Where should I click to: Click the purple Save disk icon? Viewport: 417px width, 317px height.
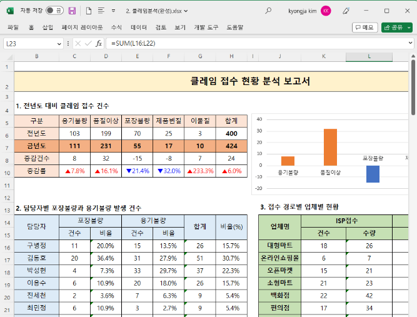click(x=72, y=11)
